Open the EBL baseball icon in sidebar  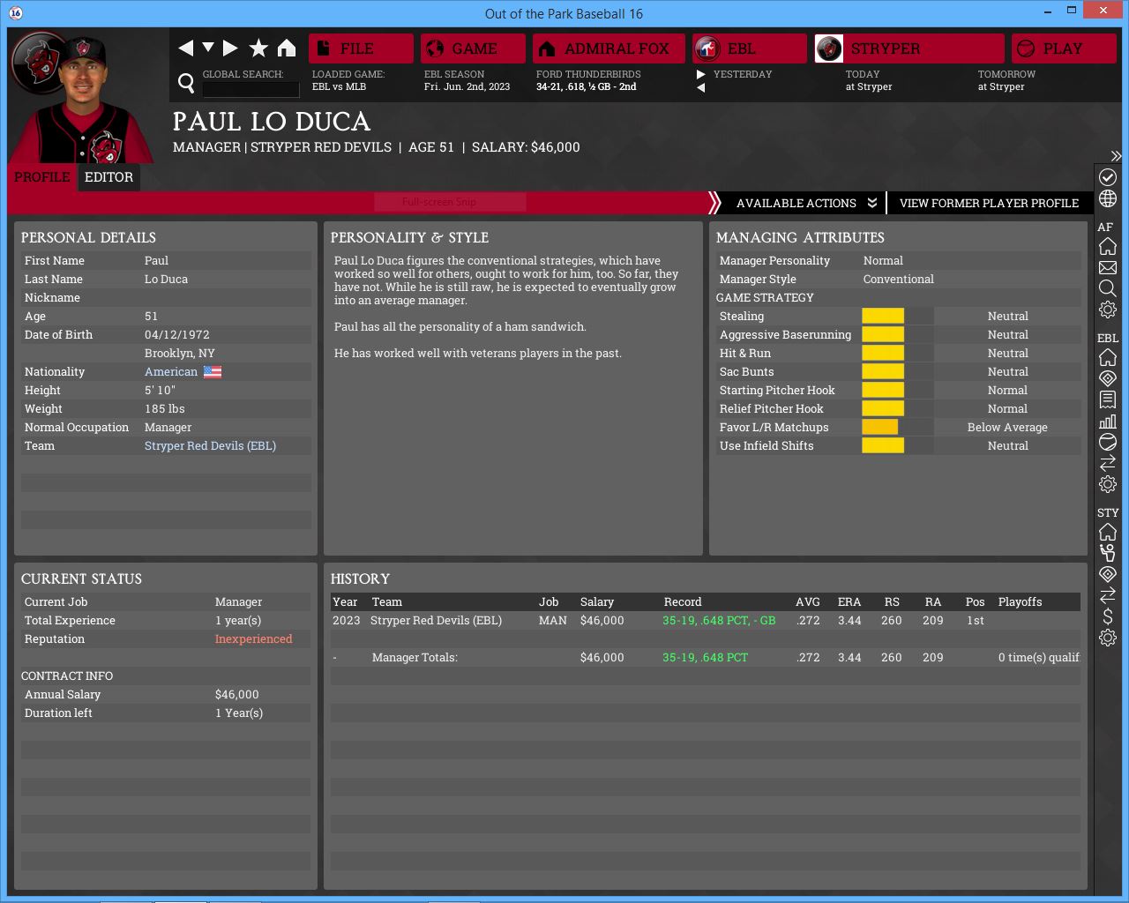tap(1108, 442)
